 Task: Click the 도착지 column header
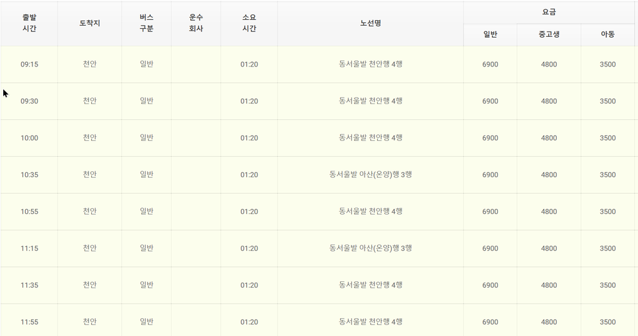(x=90, y=23)
